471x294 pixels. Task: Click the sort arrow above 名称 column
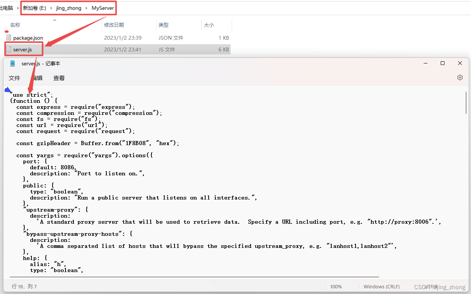pyautogui.click(x=55, y=20)
